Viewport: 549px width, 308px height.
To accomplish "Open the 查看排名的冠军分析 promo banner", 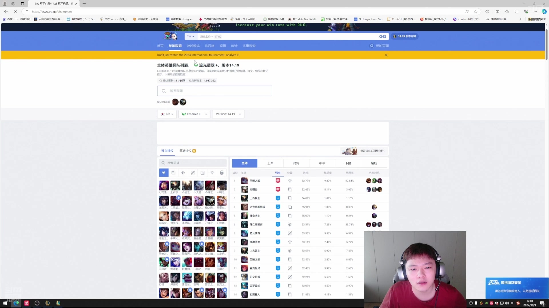I will click(x=364, y=151).
